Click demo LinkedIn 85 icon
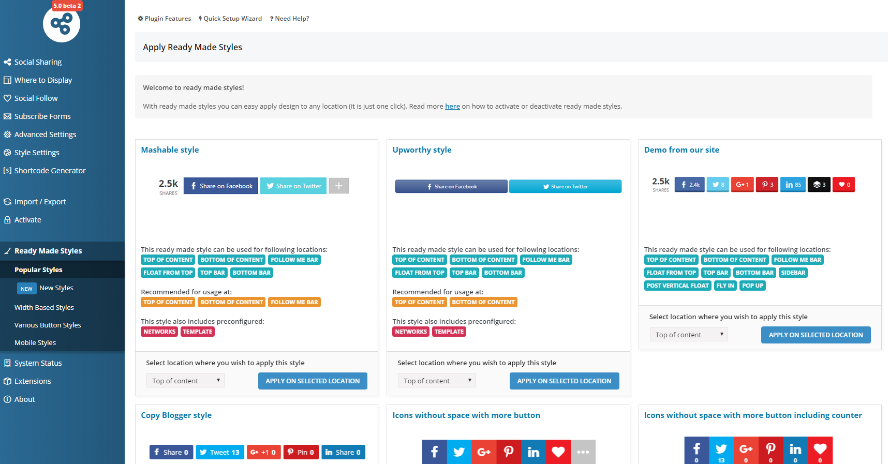This screenshot has height=464, width=889. click(793, 185)
